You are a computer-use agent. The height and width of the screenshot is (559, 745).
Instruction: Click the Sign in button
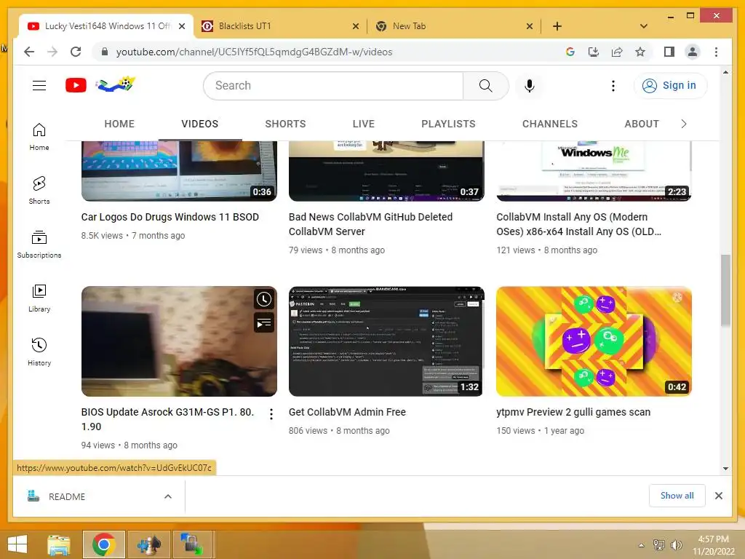[670, 86]
